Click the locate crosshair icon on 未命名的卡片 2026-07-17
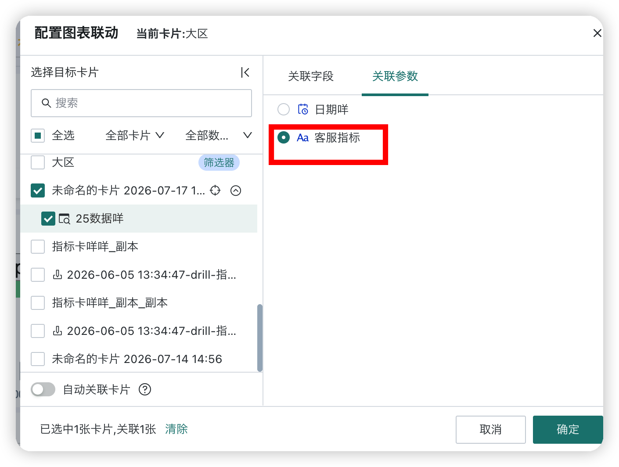The height and width of the screenshot is (467, 619). (x=215, y=190)
